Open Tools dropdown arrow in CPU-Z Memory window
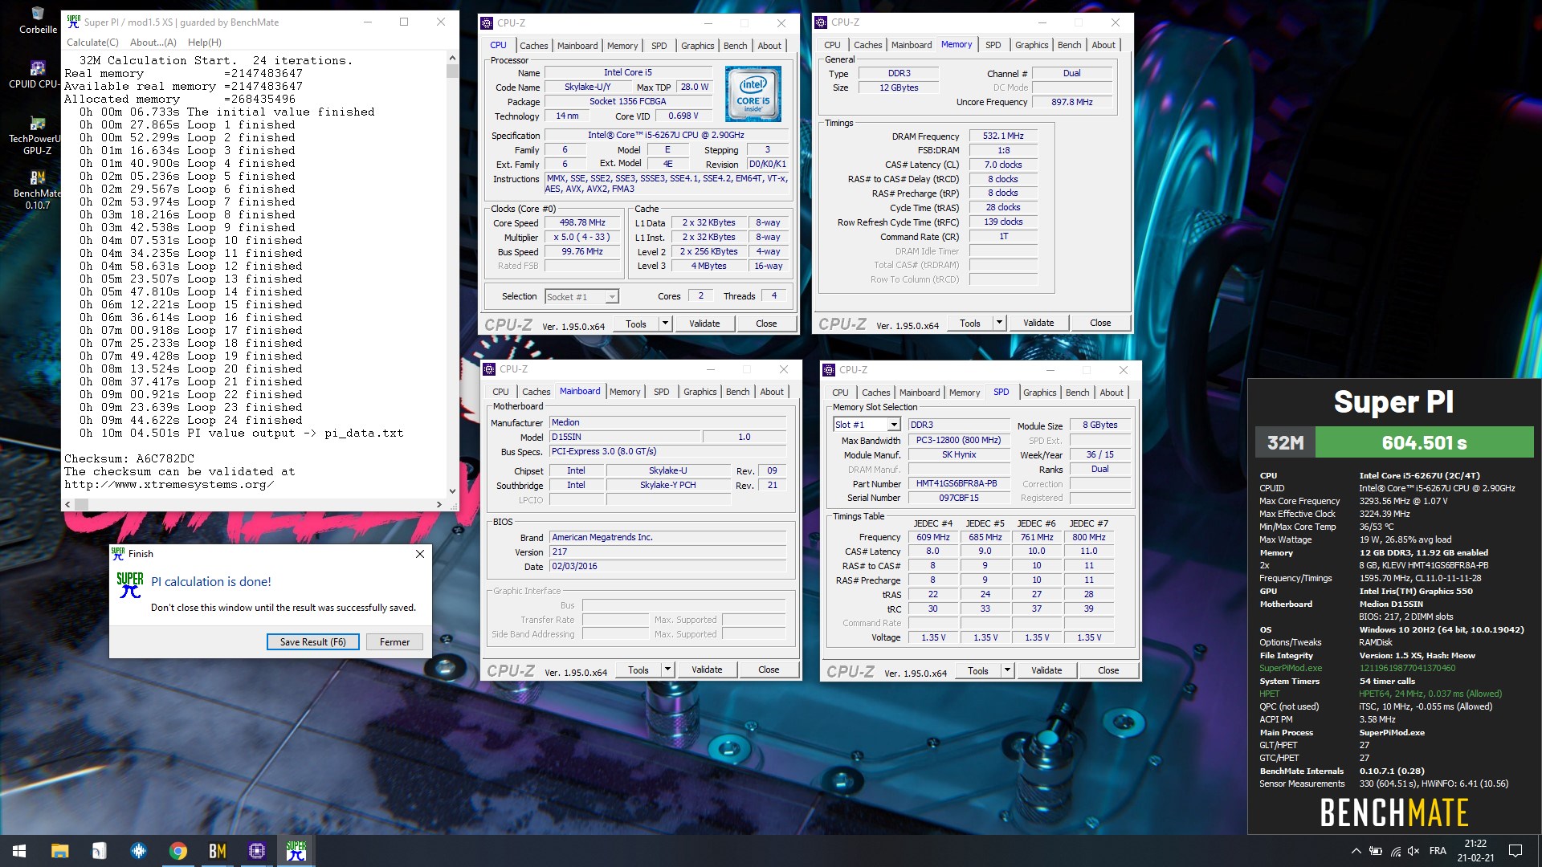1542x867 pixels. pyautogui.click(x=999, y=323)
